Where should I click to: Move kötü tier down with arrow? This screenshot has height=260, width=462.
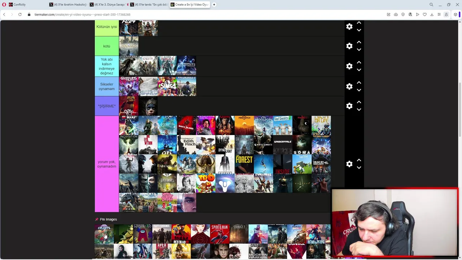[359, 50]
